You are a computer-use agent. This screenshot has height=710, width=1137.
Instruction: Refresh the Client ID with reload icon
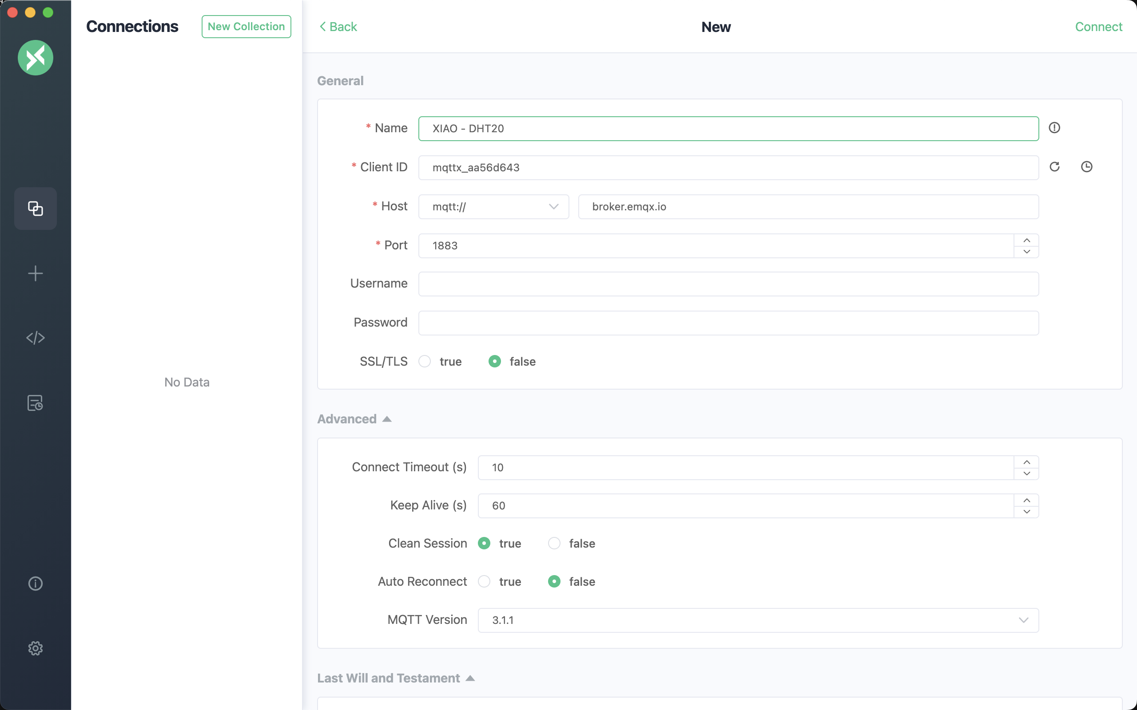click(1054, 167)
